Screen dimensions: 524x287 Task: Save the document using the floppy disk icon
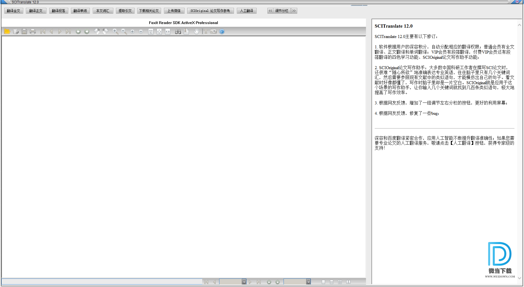pos(24,32)
